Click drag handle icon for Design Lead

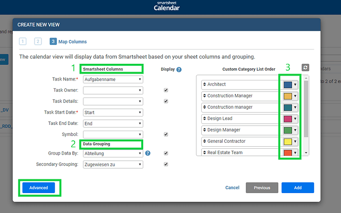[205, 118]
